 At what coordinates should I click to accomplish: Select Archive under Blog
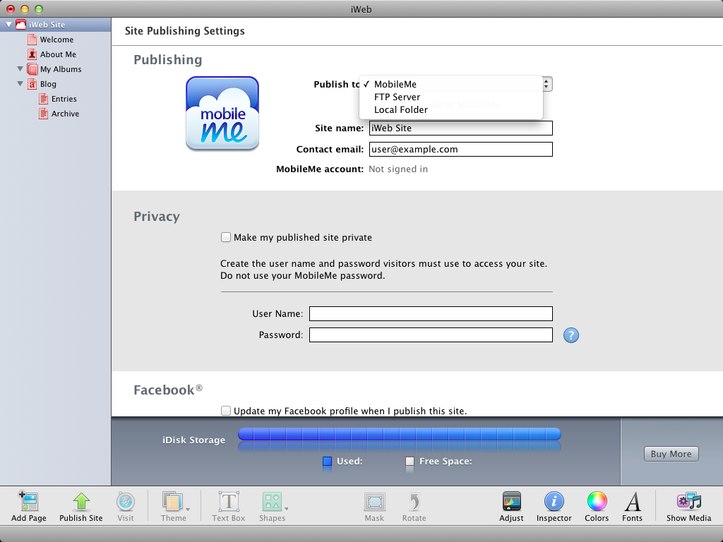pos(65,114)
